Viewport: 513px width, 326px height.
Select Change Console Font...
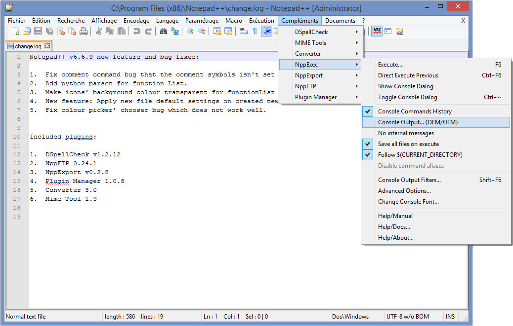436,202
